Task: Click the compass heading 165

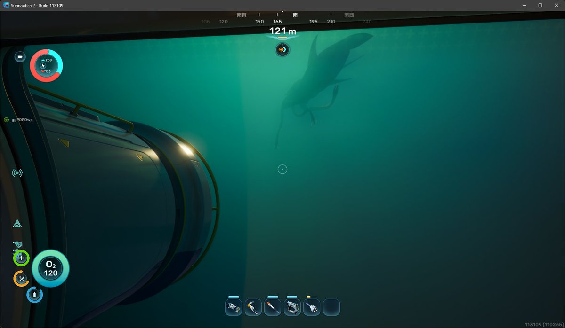Action: tap(277, 22)
